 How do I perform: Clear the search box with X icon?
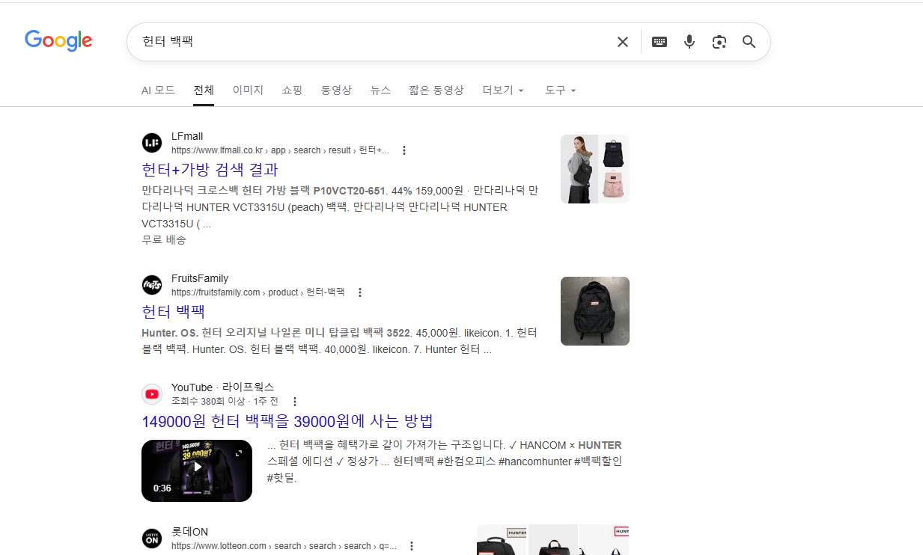(623, 42)
